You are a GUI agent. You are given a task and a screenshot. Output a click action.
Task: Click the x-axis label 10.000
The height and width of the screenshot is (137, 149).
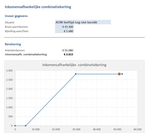click(36, 129)
